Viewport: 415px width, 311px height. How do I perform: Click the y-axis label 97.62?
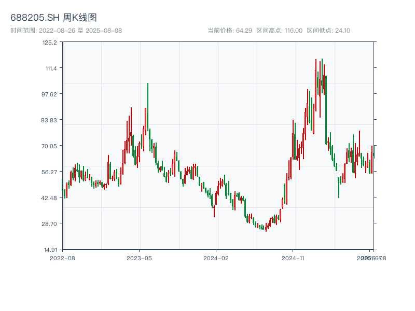(49, 94)
